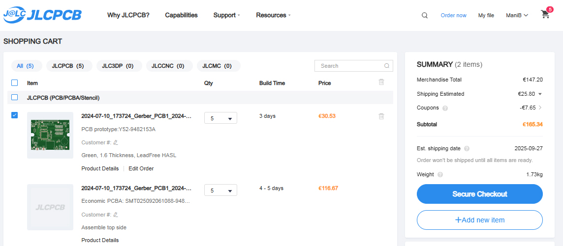Expand the Shipping Estimated arrow
Image resolution: width=563 pixels, height=246 pixels.
[540, 94]
